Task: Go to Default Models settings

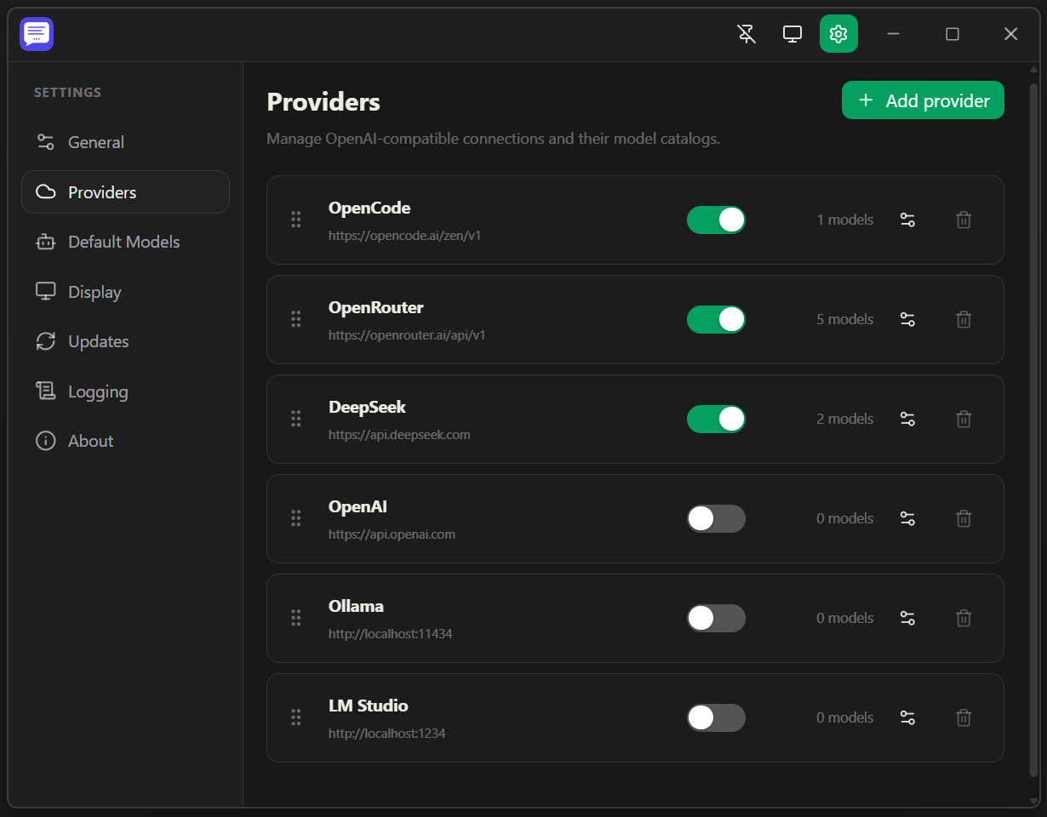Action: [x=125, y=242]
